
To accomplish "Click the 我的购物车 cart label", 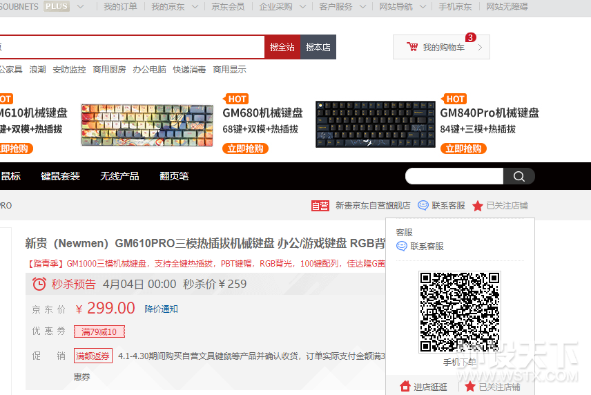I will click(444, 48).
